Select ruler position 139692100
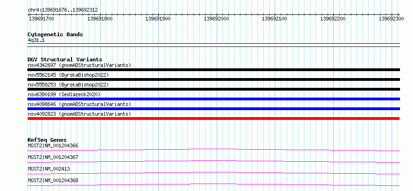The image size is (413, 191). point(275,19)
